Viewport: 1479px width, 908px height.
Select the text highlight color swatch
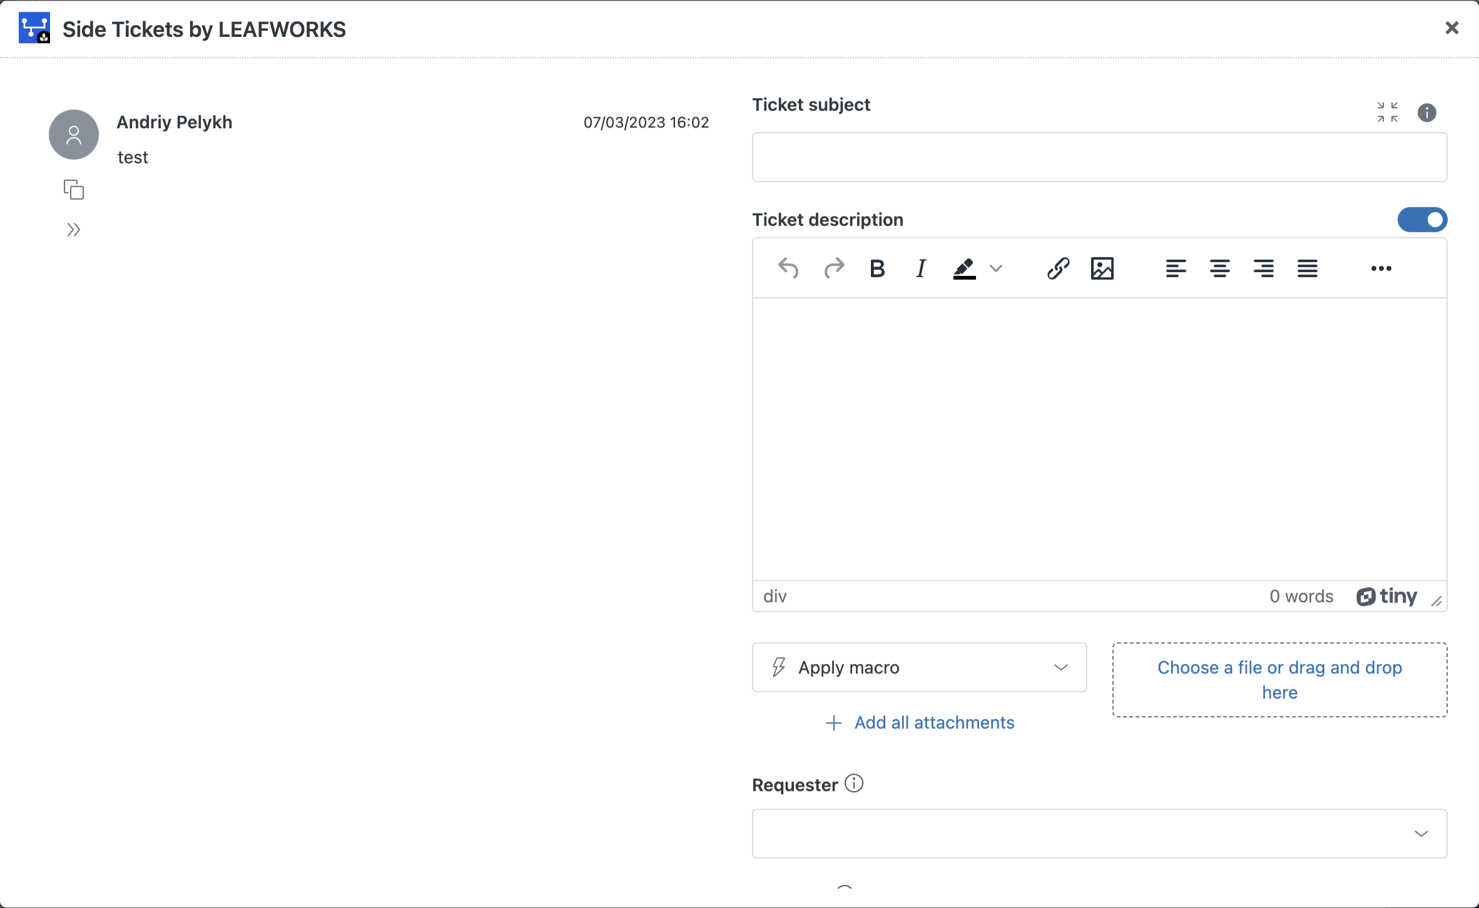(963, 268)
